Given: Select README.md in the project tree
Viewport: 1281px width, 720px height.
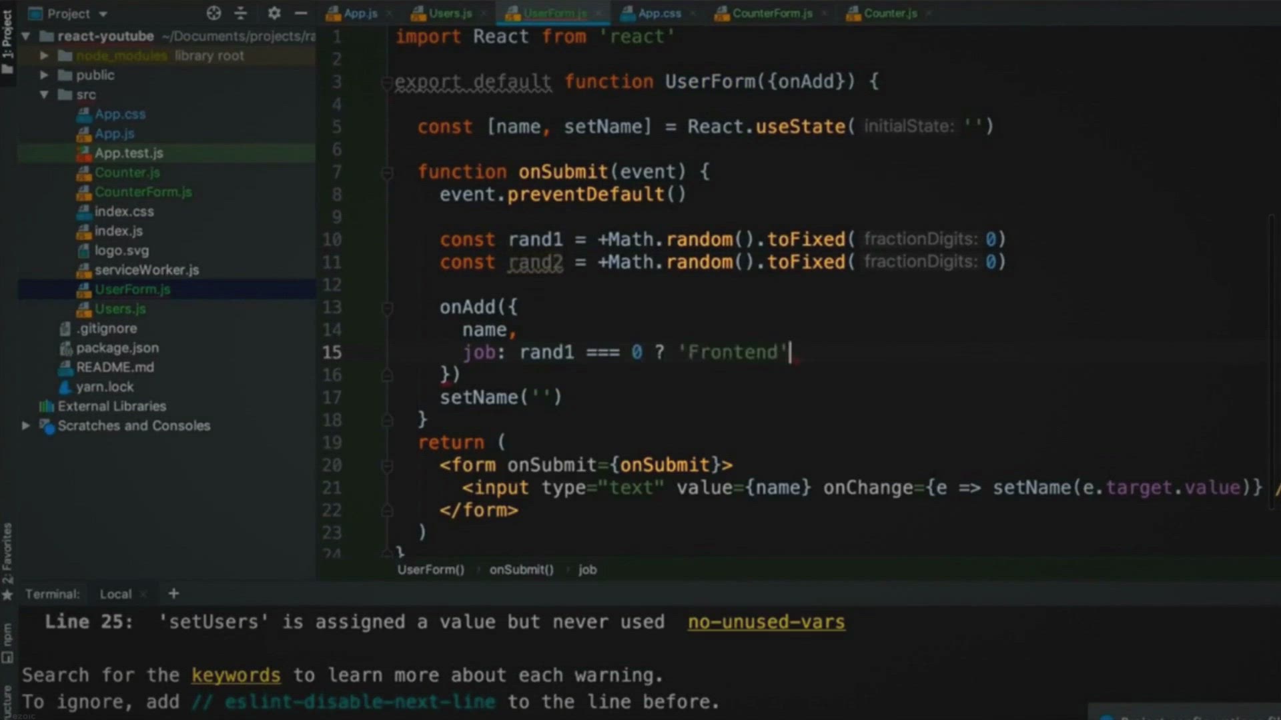Looking at the screenshot, I should (115, 367).
